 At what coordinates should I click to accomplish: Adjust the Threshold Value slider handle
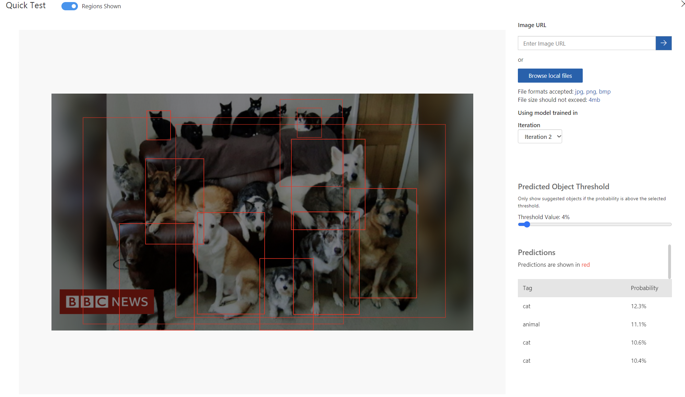[x=527, y=225]
